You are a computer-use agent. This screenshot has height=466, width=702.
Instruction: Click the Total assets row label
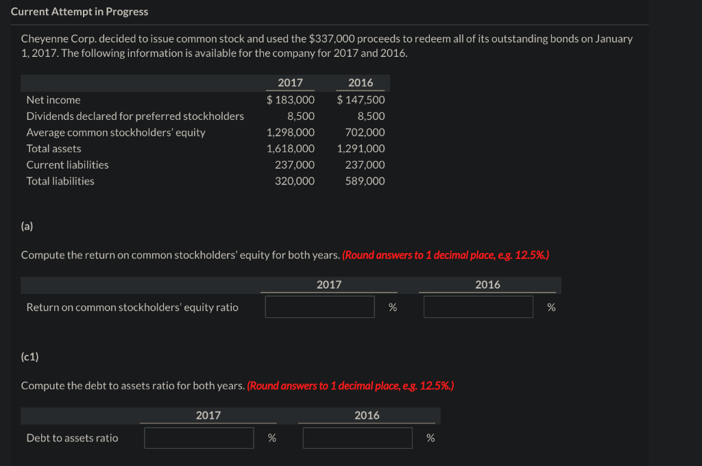coord(53,148)
